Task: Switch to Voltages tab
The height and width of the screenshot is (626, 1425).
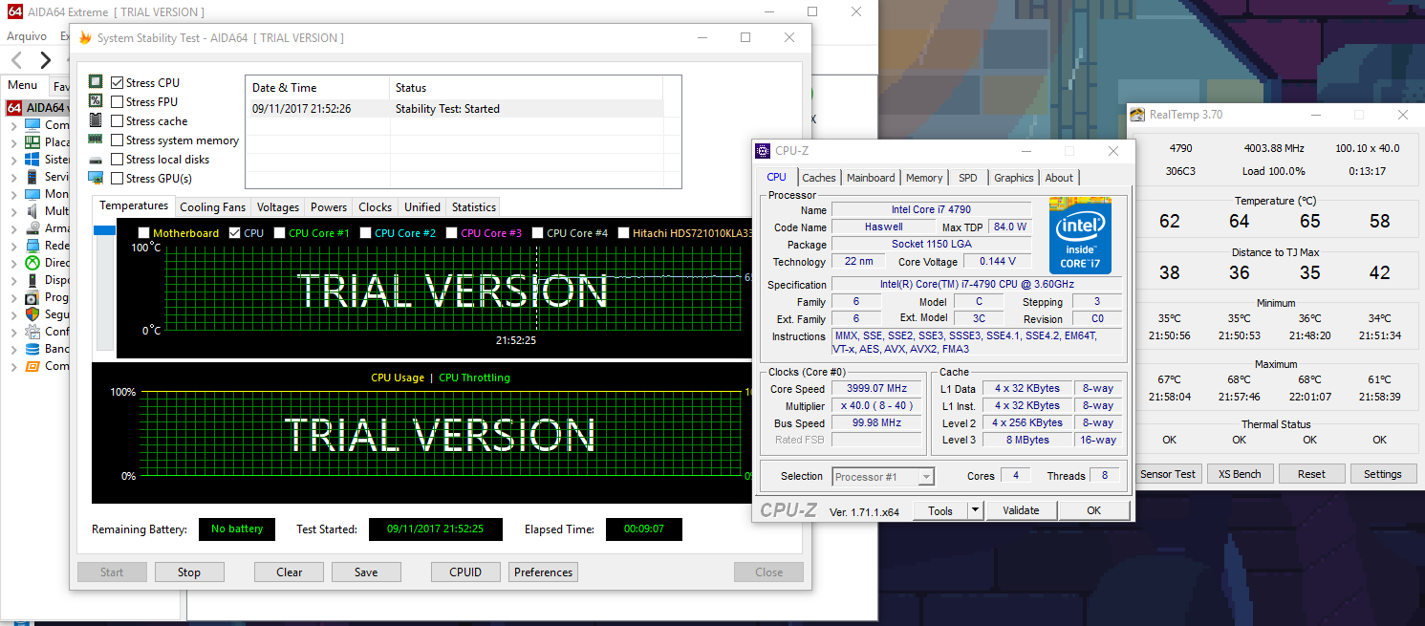Action: [278, 206]
